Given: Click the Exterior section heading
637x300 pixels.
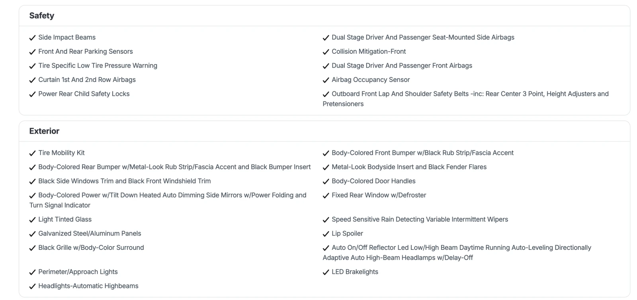Looking at the screenshot, I should 44,131.
